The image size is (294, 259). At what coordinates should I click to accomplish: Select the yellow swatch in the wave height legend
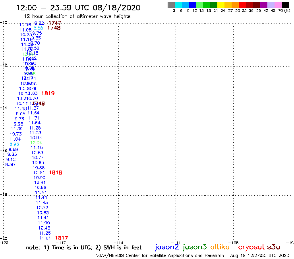point(221,5)
